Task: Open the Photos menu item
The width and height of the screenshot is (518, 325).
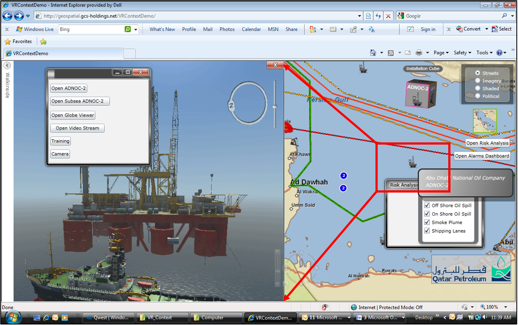Action: click(x=227, y=29)
